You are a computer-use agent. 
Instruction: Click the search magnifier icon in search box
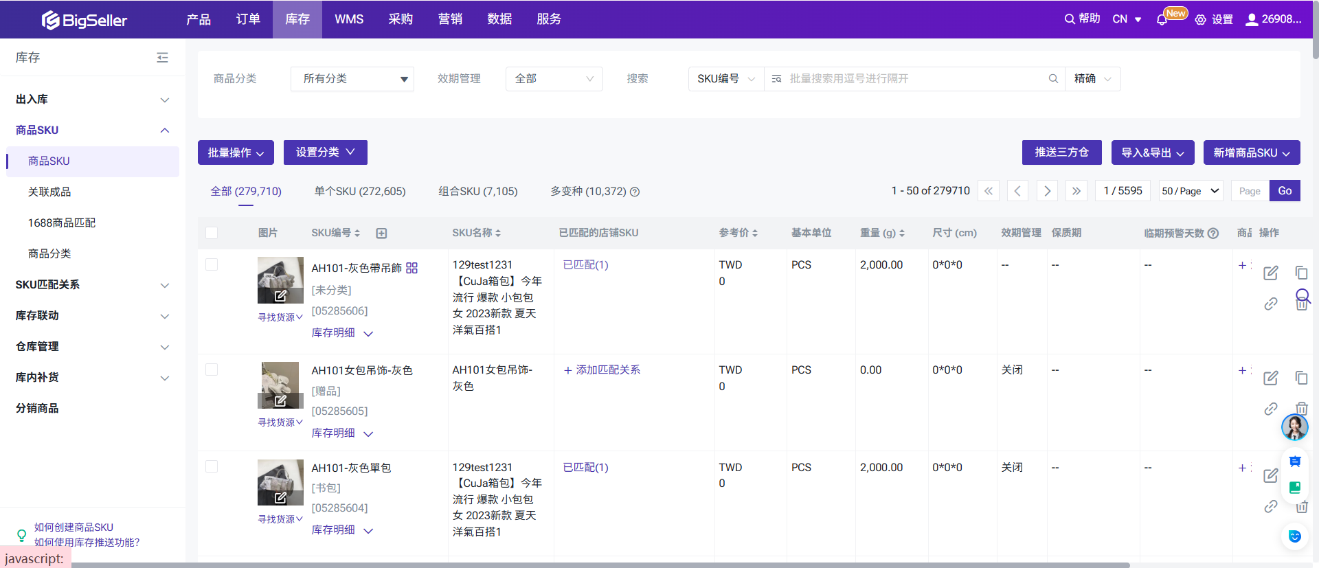click(1052, 79)
